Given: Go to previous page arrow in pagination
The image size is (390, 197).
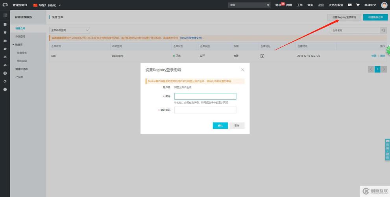Looking at the screenshot, I should tap(371, 69).
